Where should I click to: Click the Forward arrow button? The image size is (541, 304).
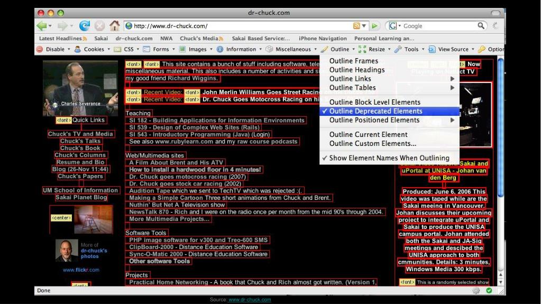pyautogui.click(x=62, y=26)
